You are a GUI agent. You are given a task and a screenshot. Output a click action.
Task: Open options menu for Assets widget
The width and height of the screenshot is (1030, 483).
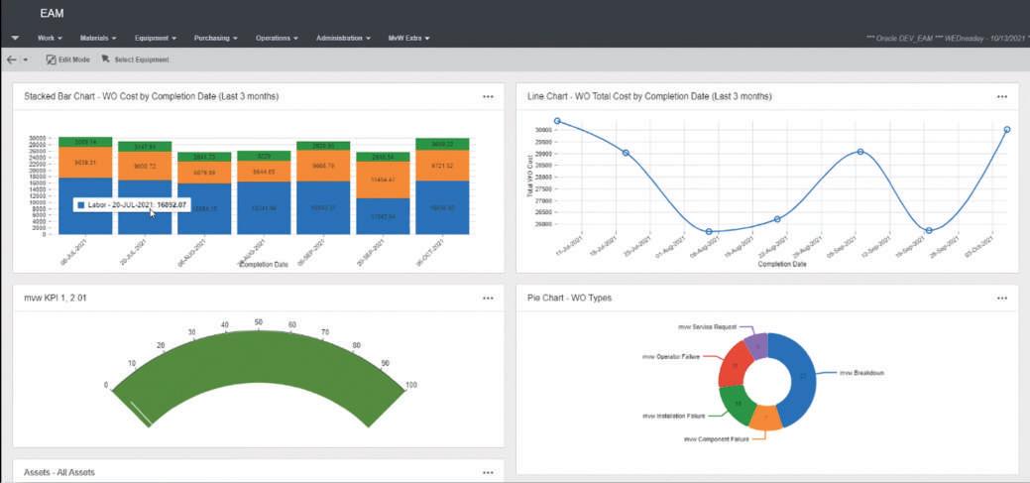(x=488, y=472)
